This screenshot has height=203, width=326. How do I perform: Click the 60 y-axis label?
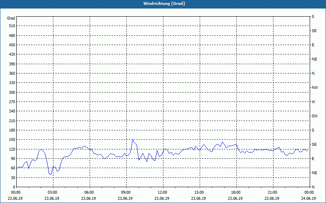[13, 168]
